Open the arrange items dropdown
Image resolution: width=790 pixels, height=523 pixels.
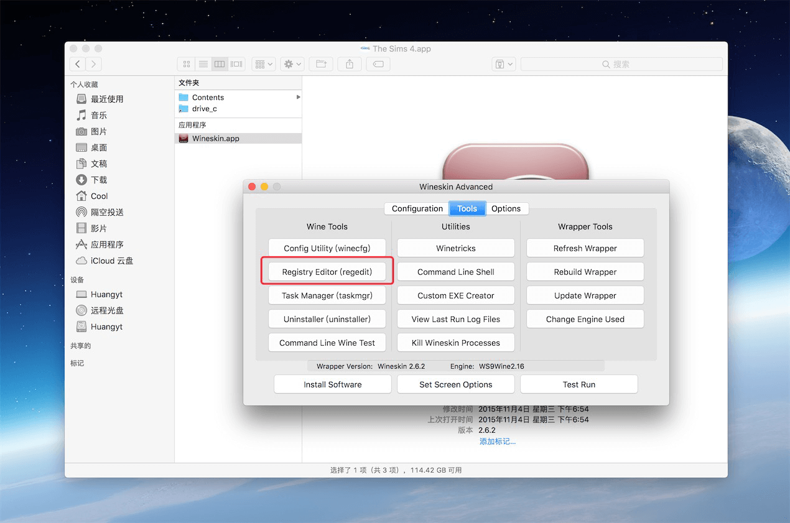click(x=263, y=64)
